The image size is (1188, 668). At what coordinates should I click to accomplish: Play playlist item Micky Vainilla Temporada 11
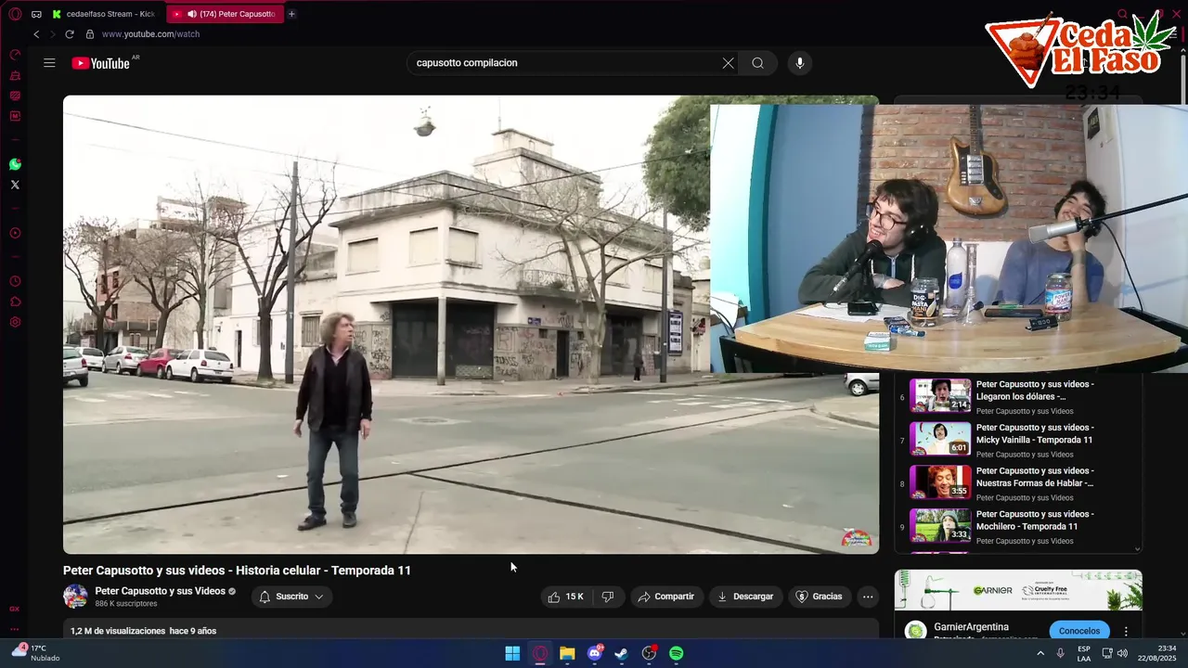1018,440
